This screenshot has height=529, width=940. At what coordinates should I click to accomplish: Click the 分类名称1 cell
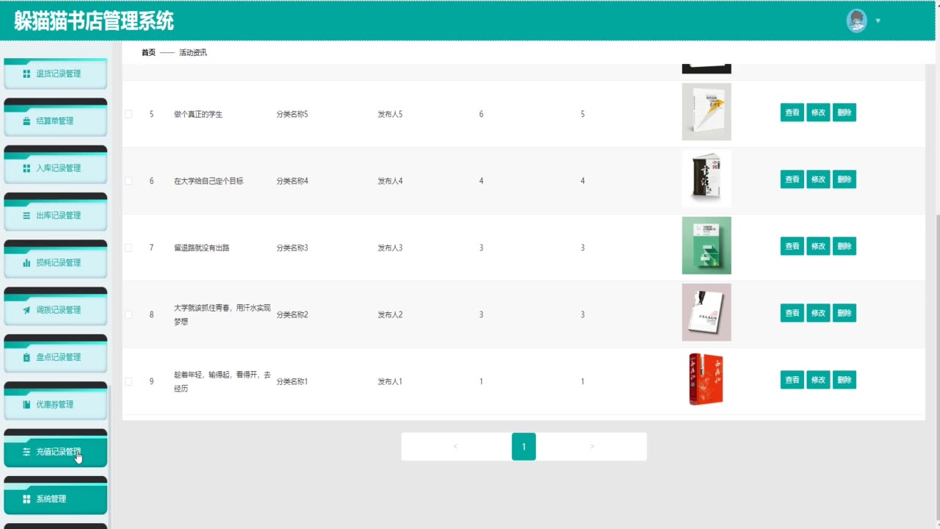tap(292, 381)
